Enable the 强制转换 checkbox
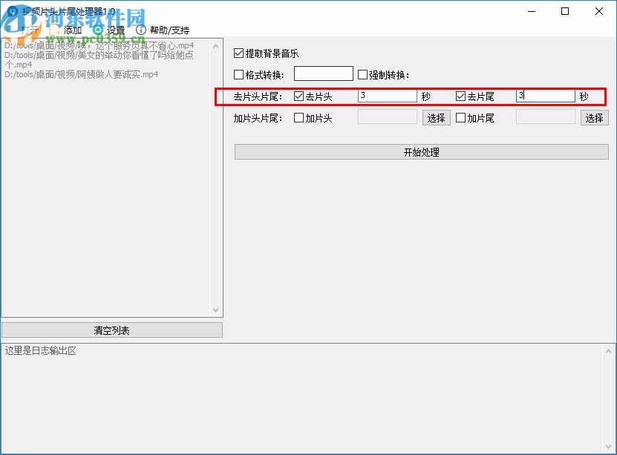The width and height of the screenshot is (617, 455). (x=362, y=73)
